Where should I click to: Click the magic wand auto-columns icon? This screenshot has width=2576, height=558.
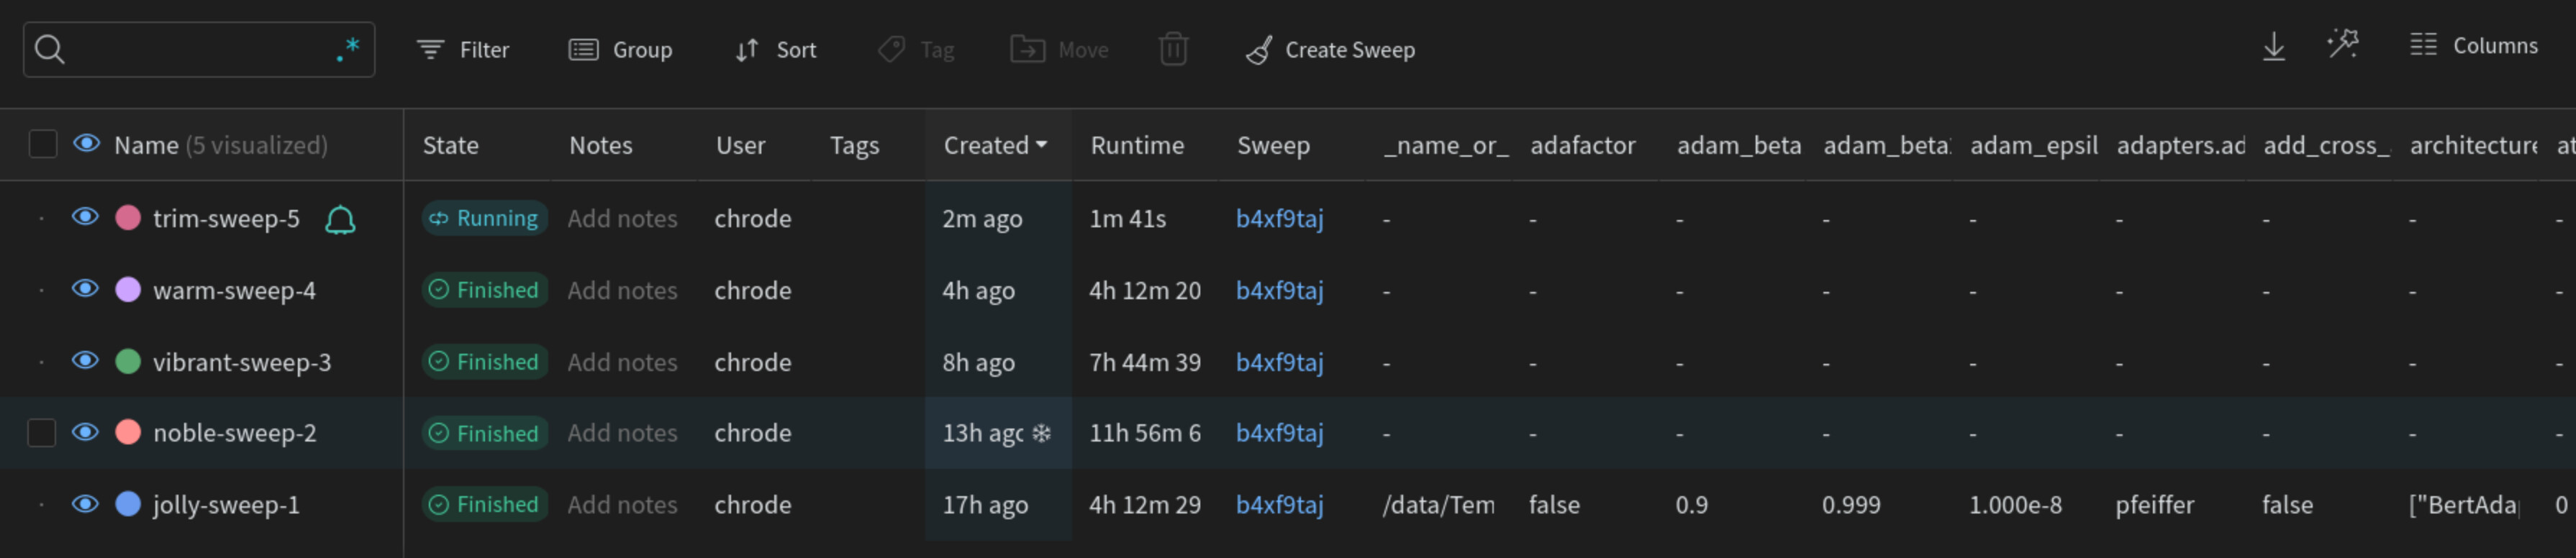pyautogui.click(x=2342, y=45)
